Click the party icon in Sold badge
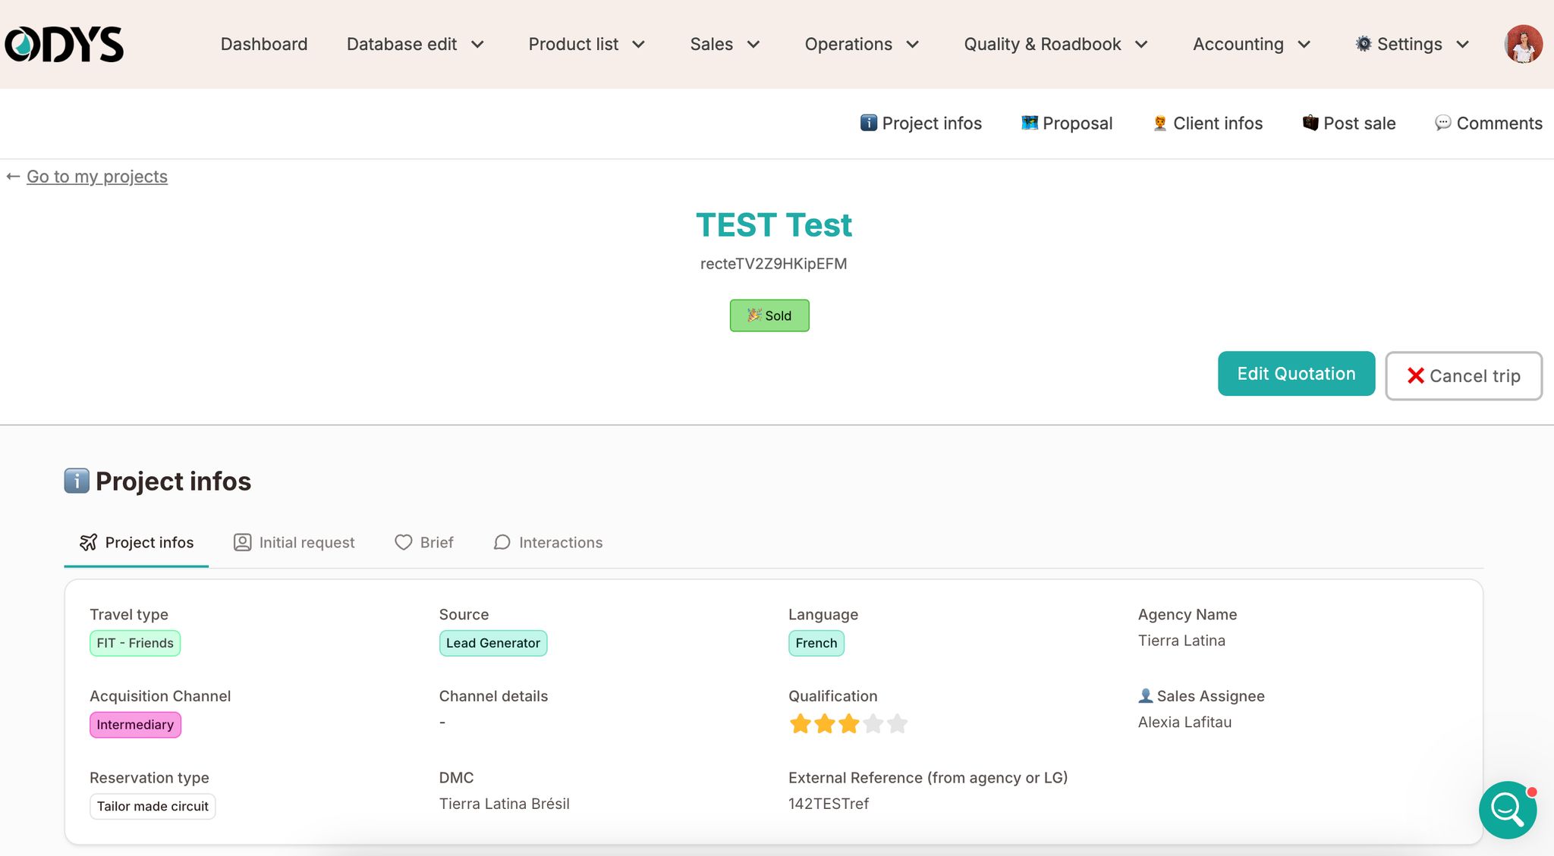The width and height of the screenshot is (1554, 856). pyautogui.click(x=754, y=315)
